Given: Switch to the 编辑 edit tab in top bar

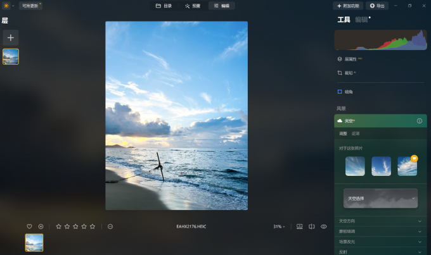Looking at the screenshot, I should pos(222,6).
